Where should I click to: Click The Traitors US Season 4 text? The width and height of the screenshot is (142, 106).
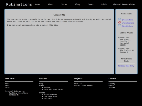(x=127, y=51)
